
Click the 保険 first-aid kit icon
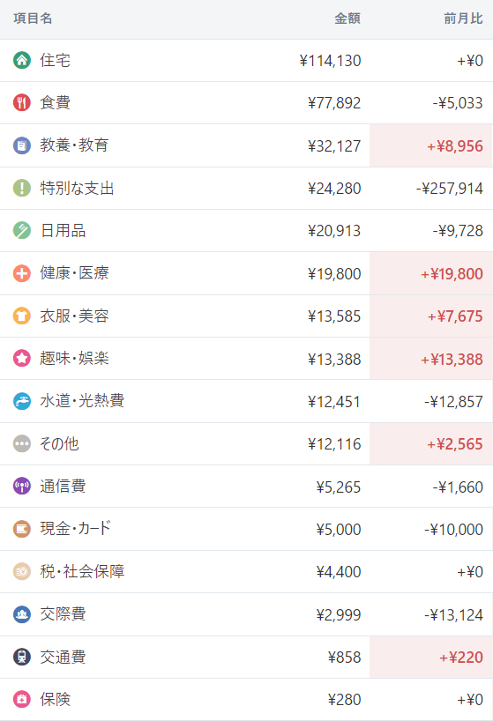click(22, 699)
